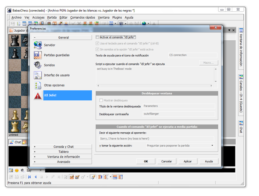This screenshot has width=259, height=196.
Task: Click the checklist document toolbar icon
Action: tap(19, 24)
